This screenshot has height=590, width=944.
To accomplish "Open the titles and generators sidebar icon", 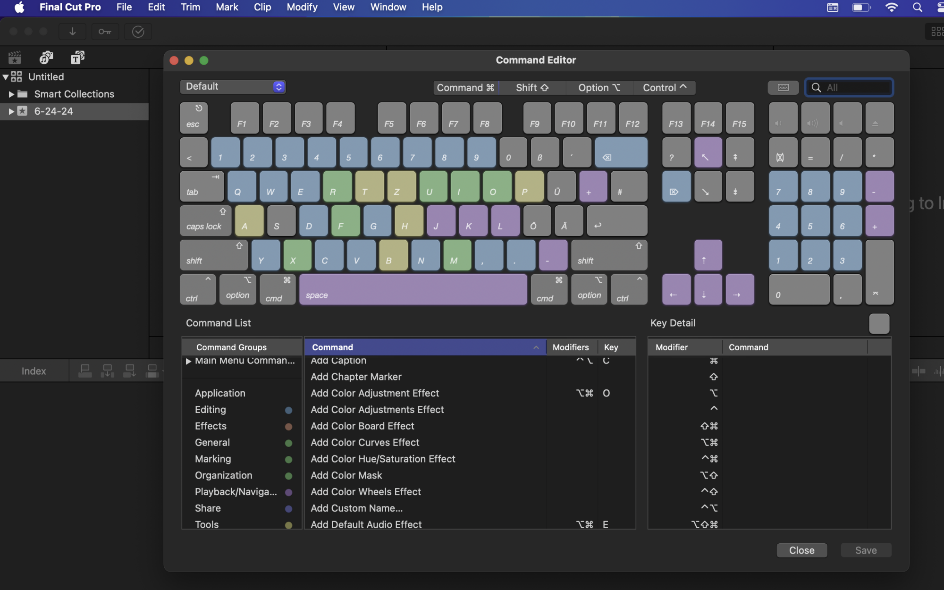I will pos(77,58).
